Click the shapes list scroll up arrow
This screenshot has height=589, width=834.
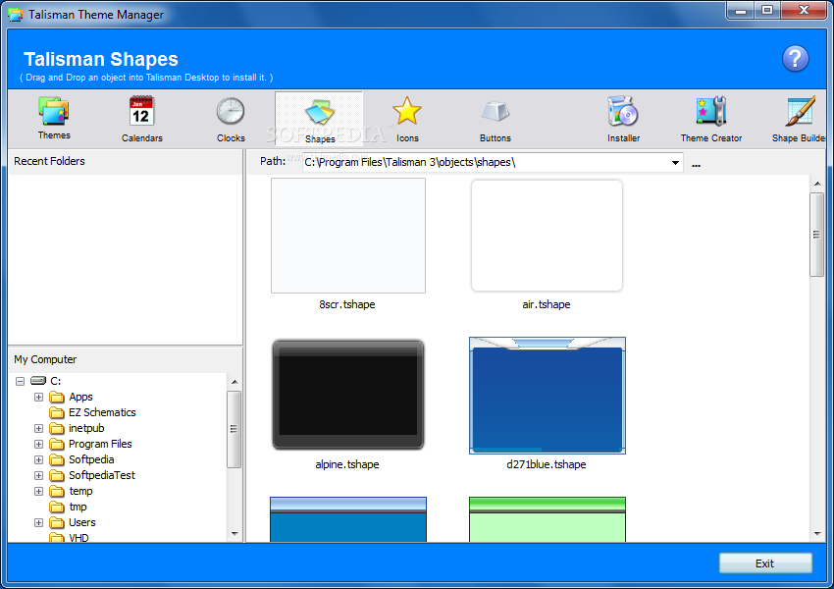click(x=817, y=184)
